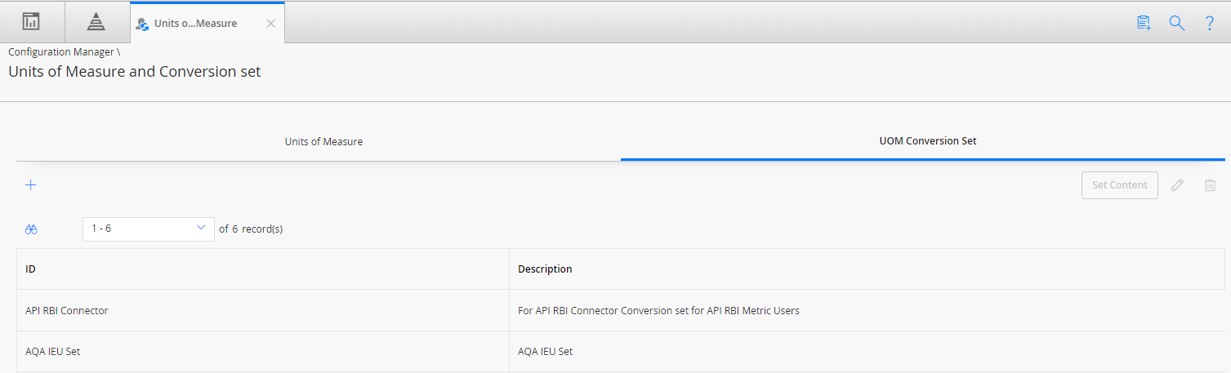Open the asset hierarchy pyramid icon
The image size is (1231, 373).
96,22
